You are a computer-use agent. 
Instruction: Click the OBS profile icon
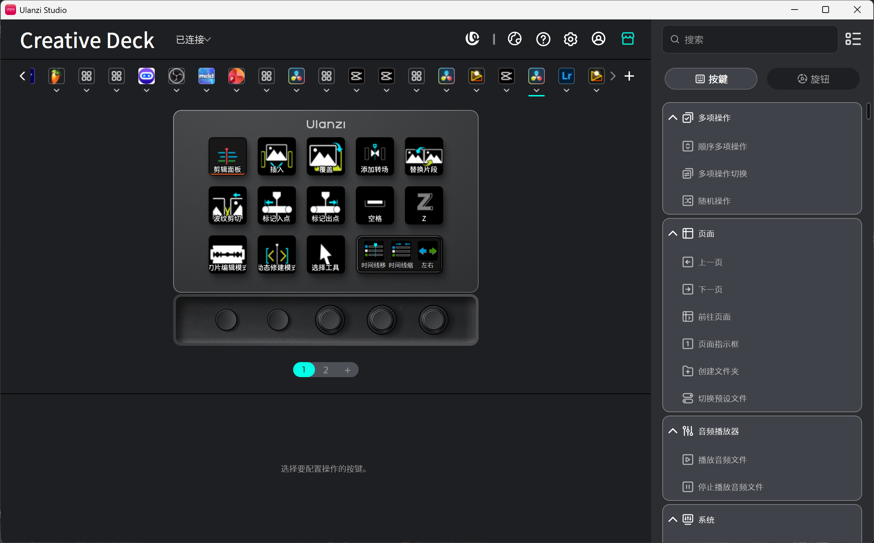click(177, 76)
